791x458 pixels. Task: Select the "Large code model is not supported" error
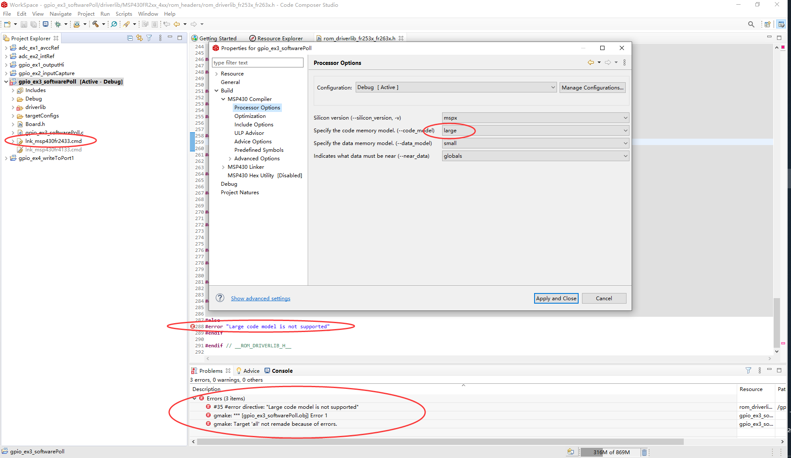286,407
